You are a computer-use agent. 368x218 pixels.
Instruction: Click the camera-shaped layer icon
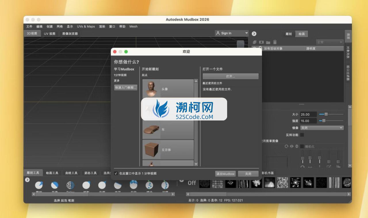click(261, 42)
